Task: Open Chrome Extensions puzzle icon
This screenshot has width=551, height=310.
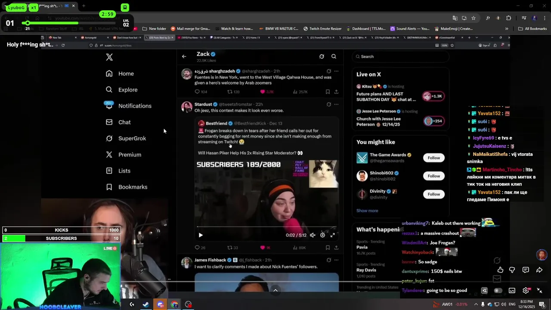Action: (x=509, y=18)
